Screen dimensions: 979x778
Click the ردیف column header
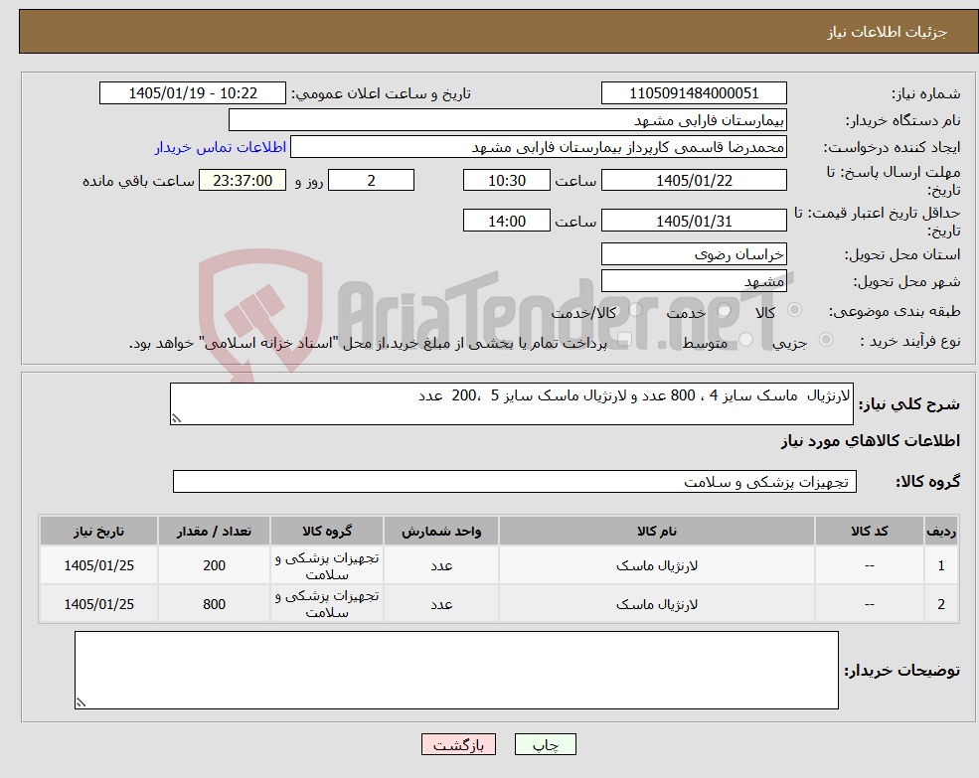pos(941,531)
